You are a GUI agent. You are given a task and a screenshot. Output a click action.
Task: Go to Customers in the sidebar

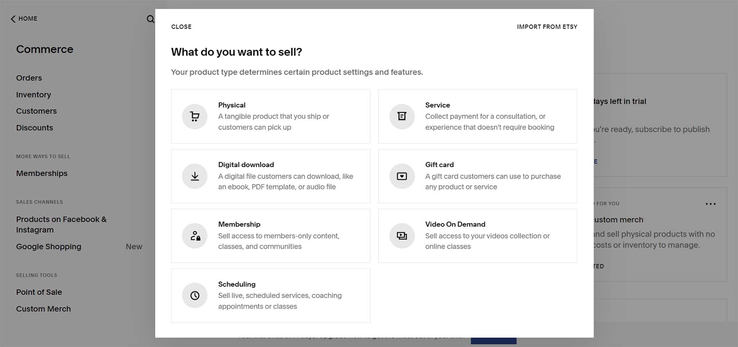pos(36,111)
